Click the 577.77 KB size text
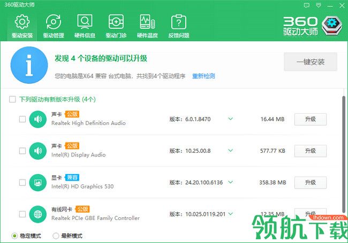Image resolution: width=348 pixels, height=243 pixels. pos(273,151)
